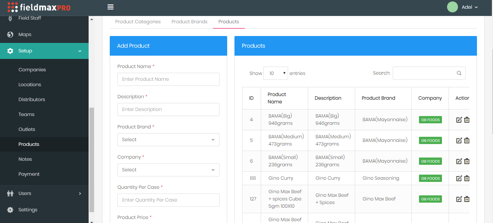The width and height of the screenshot is (493, 223).
Task: Click GB FOODS badge in Gino Curry row
Action: [x=430, y=178]
